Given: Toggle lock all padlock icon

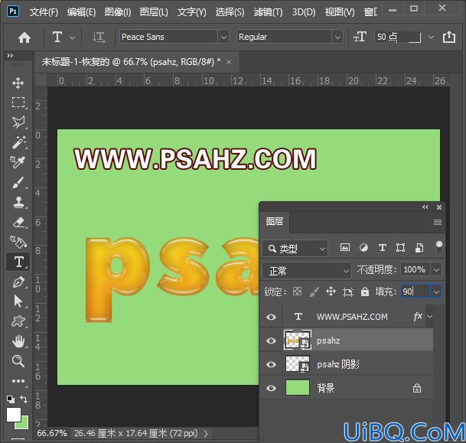Looking at the screenshot, I should (365, 292).
